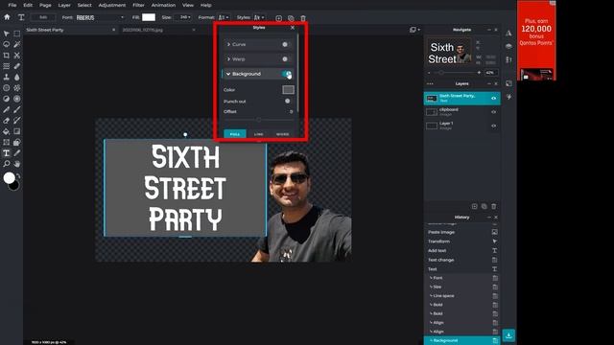The width and height of the screenshot is (614, 345).
Task: Open the Background color swatch
Action: pos(288,89)
